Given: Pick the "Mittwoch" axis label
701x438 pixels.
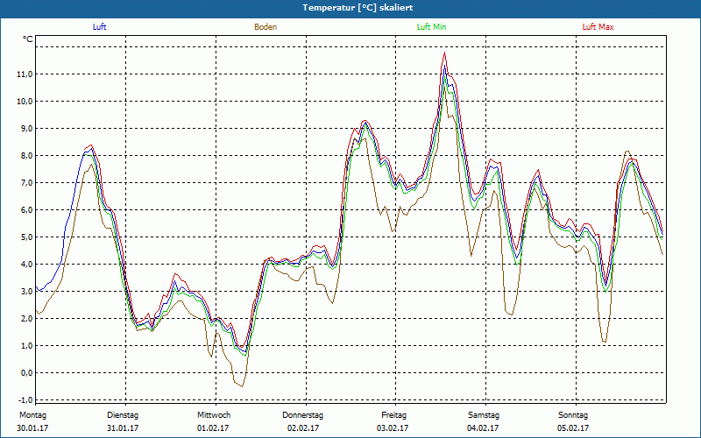Looking at the screenshot, I should 214,415.
